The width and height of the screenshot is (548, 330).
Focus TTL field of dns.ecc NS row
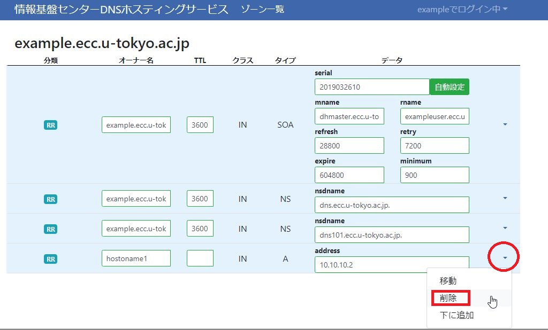[x=200, y=199]
